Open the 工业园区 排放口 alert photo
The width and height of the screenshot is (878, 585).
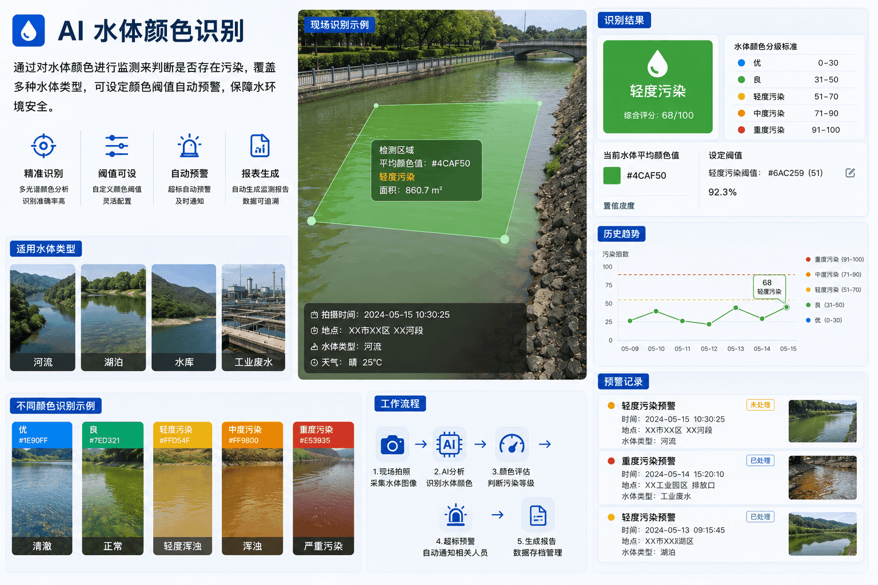click(x=823, y=478)
